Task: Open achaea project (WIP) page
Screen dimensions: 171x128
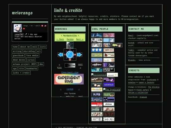Action: pos(25,64)
